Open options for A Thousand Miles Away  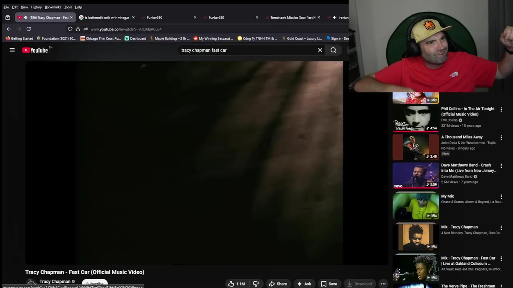[501, 138]
